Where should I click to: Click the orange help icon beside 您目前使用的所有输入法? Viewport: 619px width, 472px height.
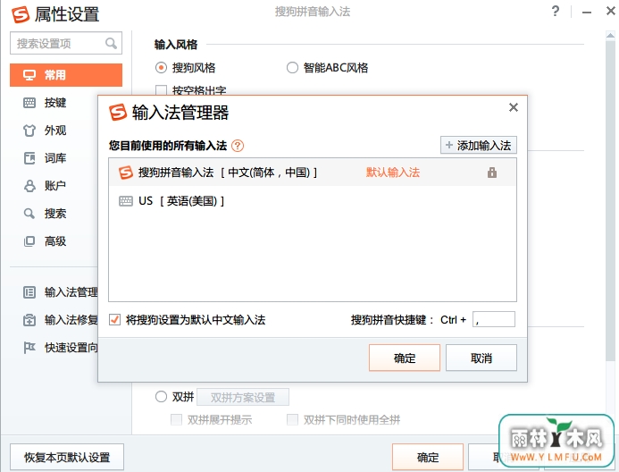238,146
